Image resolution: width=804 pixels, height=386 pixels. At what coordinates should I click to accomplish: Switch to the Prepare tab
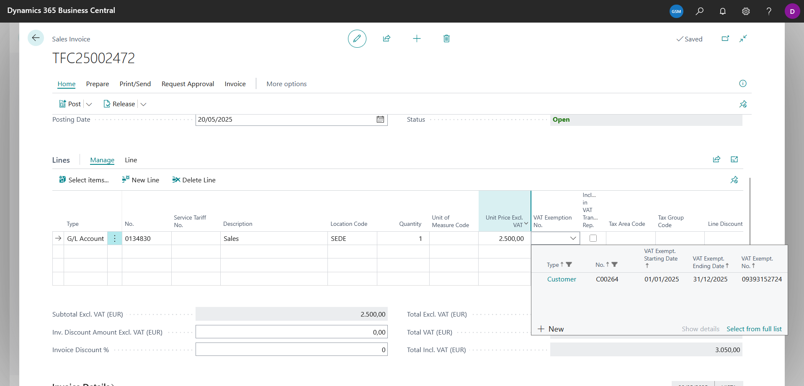pyautogui.click(x=98, y=84)
